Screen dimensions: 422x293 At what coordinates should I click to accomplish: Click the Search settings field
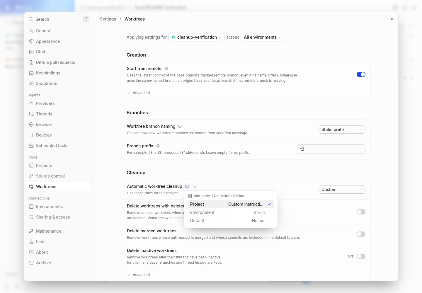[59, 19]
